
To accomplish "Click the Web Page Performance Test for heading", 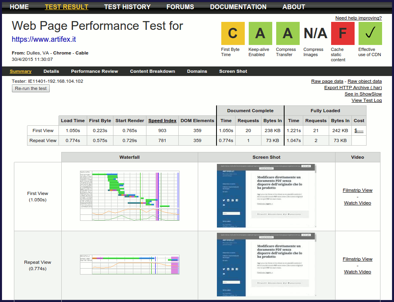I will coord(98,25).
